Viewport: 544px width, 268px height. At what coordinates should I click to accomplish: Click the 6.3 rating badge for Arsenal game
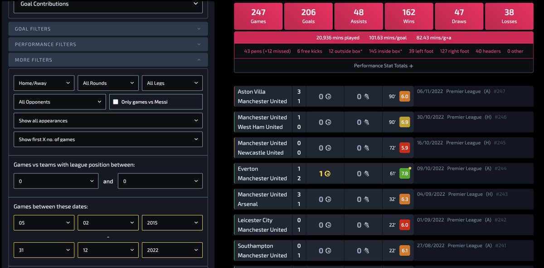[404, 200]
